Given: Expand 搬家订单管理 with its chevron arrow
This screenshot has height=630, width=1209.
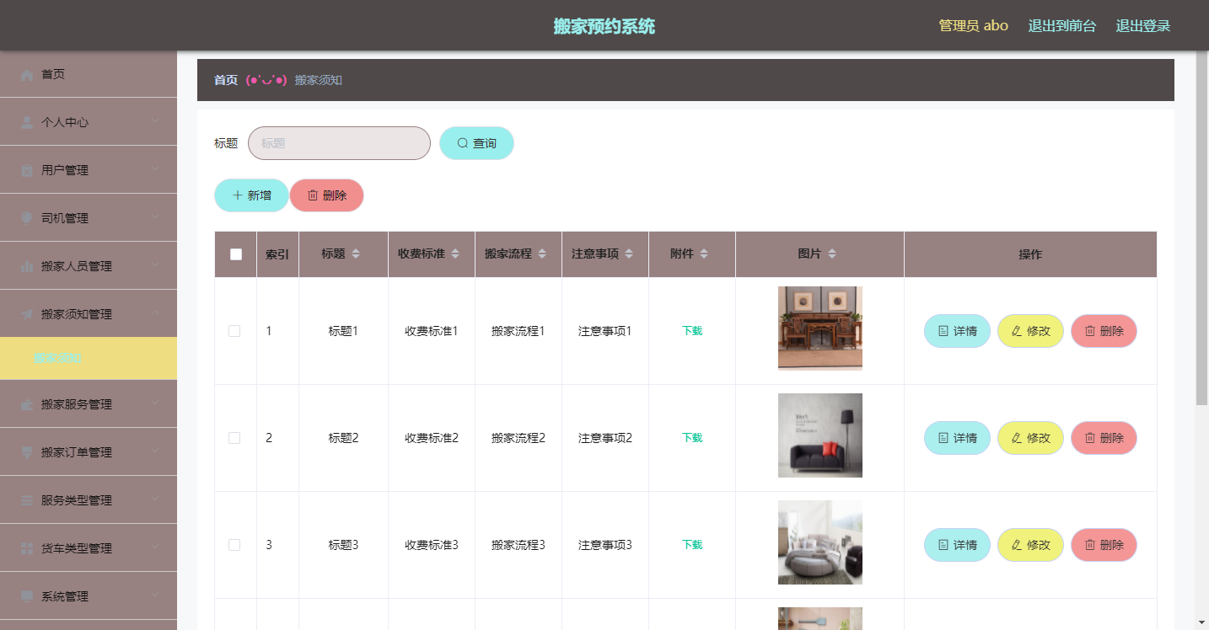Looking at the screenshot, I should click(155, 451).
